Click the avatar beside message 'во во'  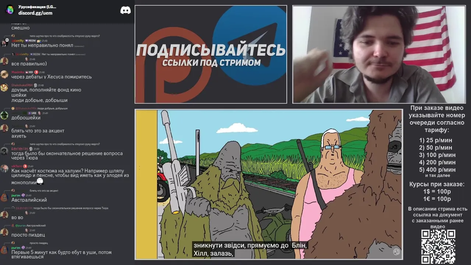click(x=4, y=215)
